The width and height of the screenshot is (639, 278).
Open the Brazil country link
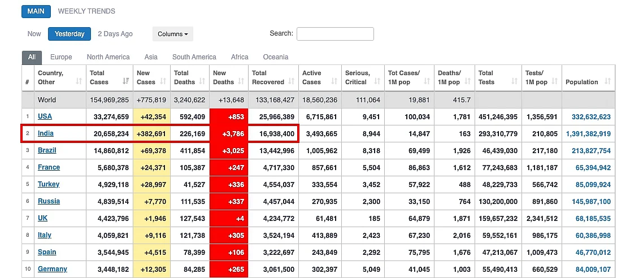coord(47,150)
